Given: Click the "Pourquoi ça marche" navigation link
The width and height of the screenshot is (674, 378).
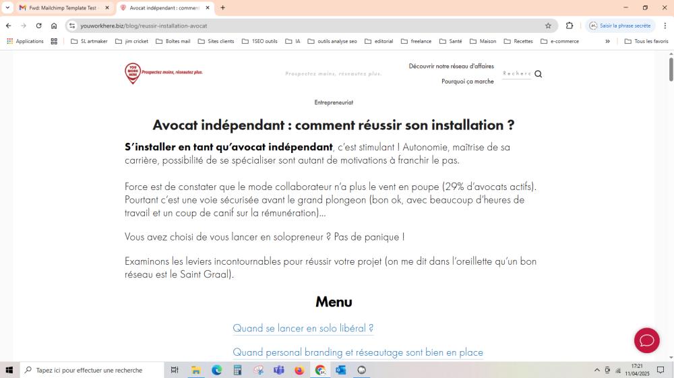Looking at the screenshot, I should (467, 82).
